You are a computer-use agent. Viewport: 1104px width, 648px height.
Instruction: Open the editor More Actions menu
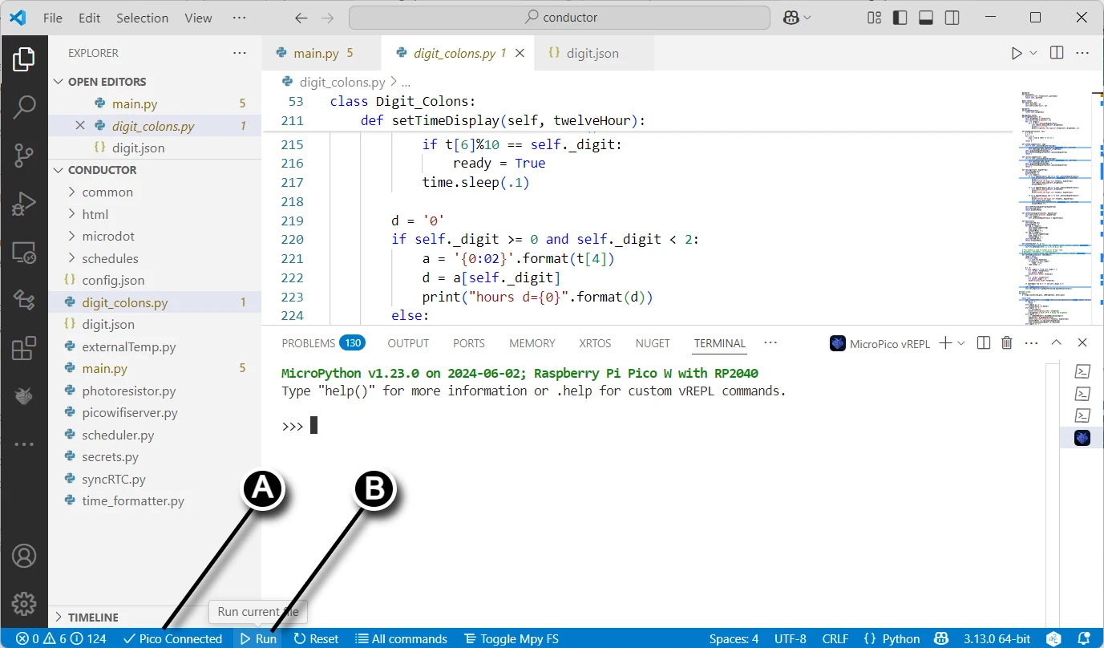(x=1082, y=53)
